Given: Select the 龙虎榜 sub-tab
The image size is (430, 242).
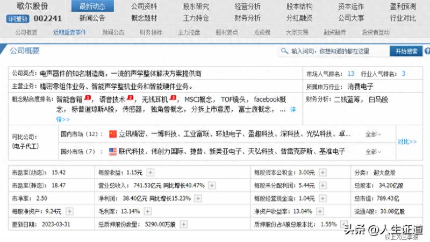Looking at the screenshot, I should (x=262, y=32).
